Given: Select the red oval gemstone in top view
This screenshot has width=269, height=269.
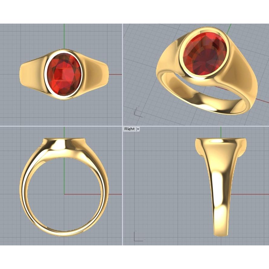Looking at the screenshot, I should pyautogui.click(x=64, y=74).
